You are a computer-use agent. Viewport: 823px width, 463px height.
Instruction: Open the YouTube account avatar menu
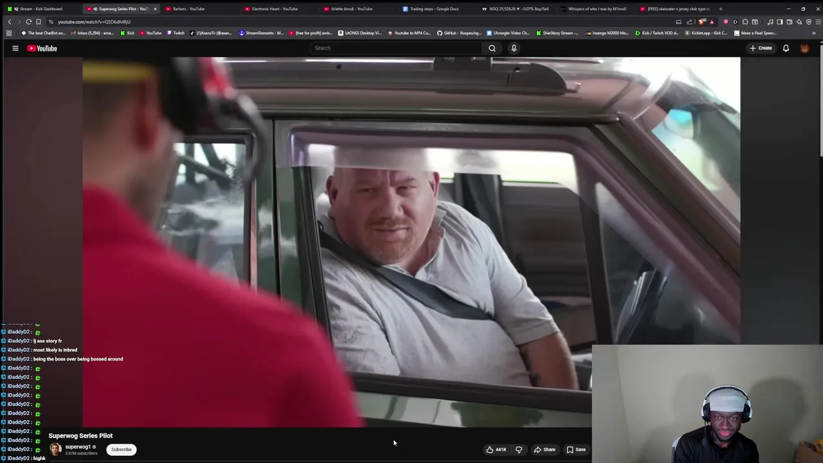point(804,48)
